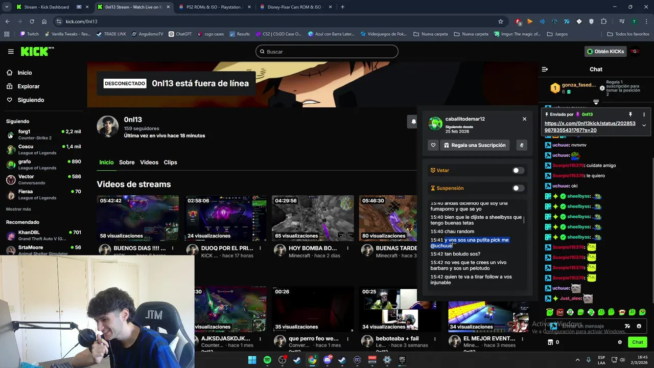The image size is (654, 368).
Task: Open the Twitch bookmark
Action: click(x=29, y=34)
